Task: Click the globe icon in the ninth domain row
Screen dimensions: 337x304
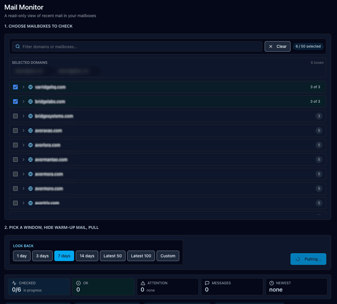Action: coord(31,203)
